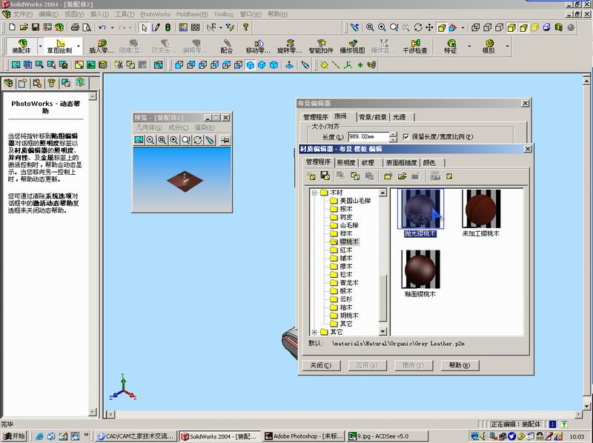The image size is (593, 443).
Task: Switch to Adobe Photoshop in the taskbar
Action: coord(304,436)
